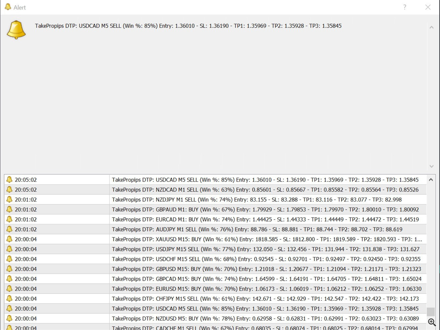Click the large yellow alert bell icon
The image size is (440, 330).
pos(16,30)
